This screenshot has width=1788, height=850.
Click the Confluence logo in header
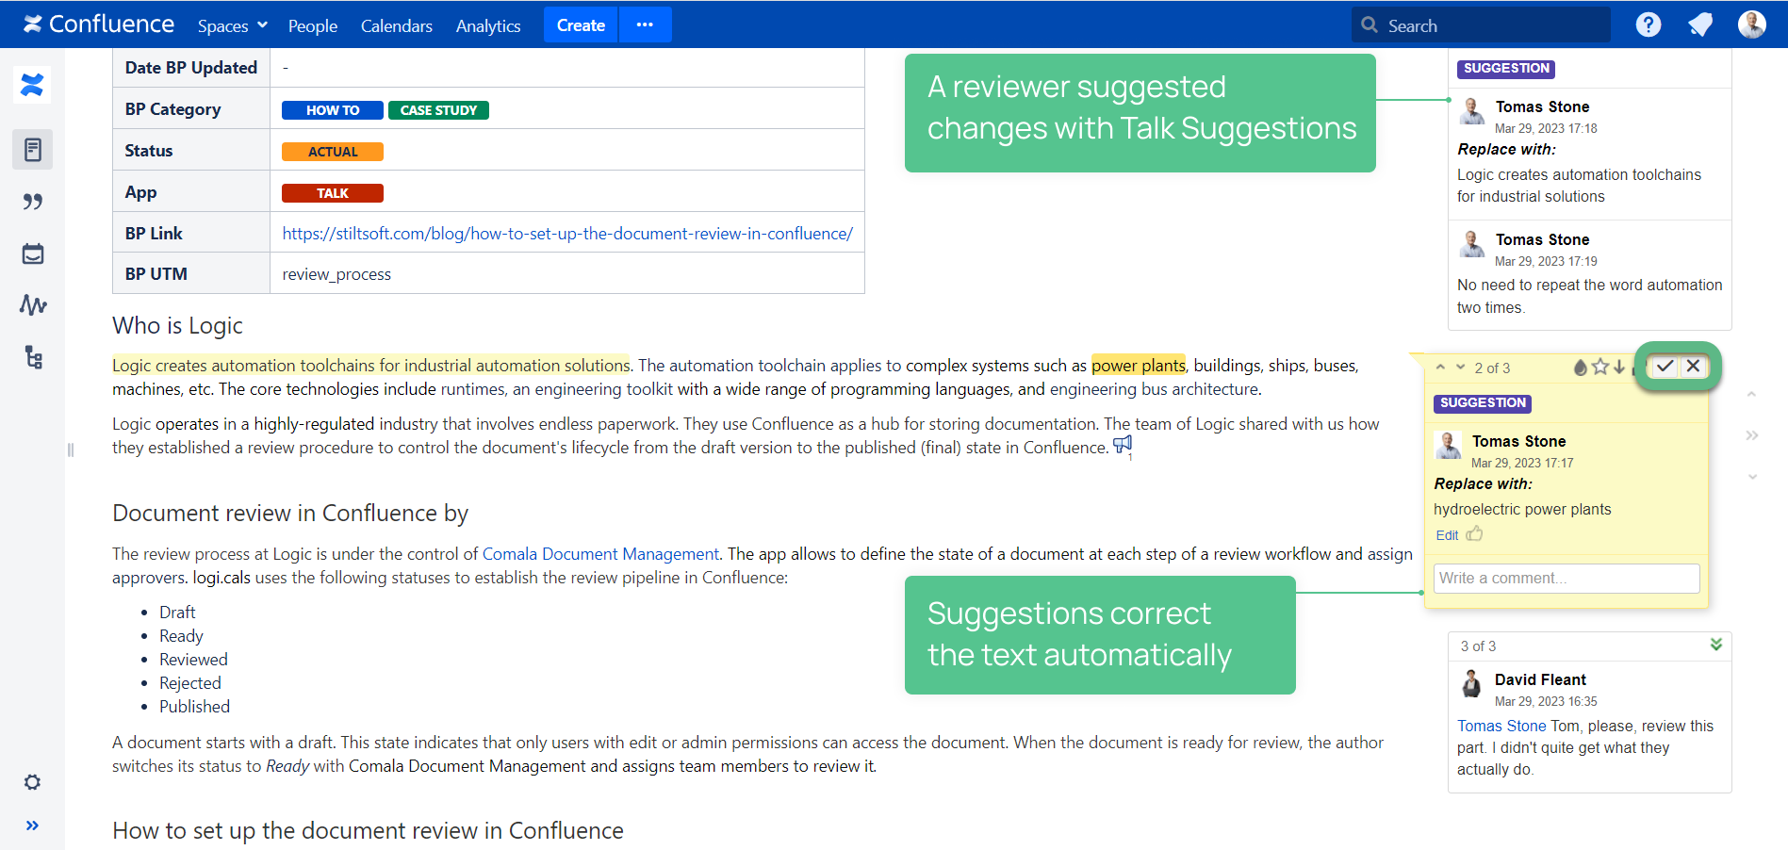(x=99, y=25)
